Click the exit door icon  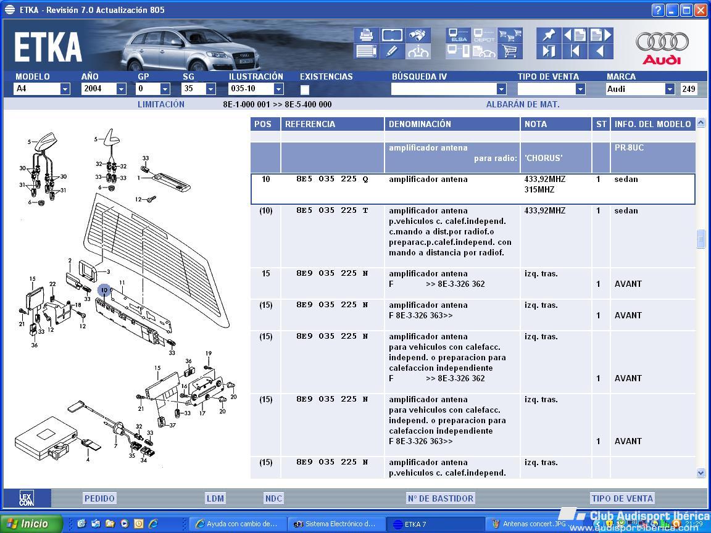point(549,51)
